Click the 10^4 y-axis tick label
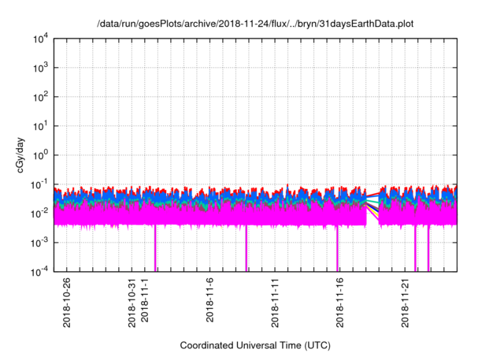 (41, 39)
